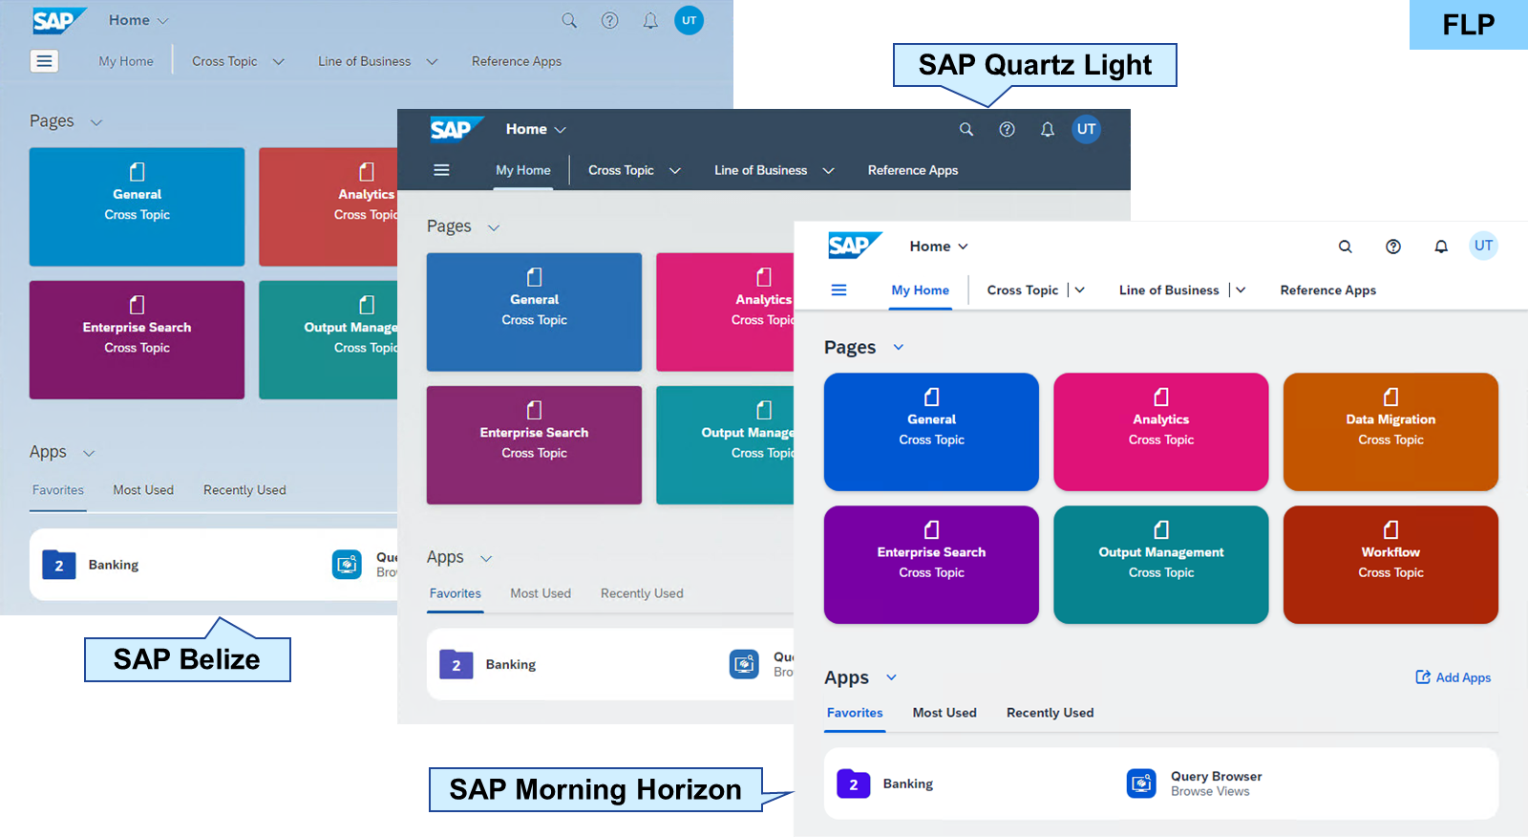Click Query Browser icon in Belize window
Image resolution: width=1528 pixels, height=837 pixels.
pyautogui.click(x=347, y=564)
